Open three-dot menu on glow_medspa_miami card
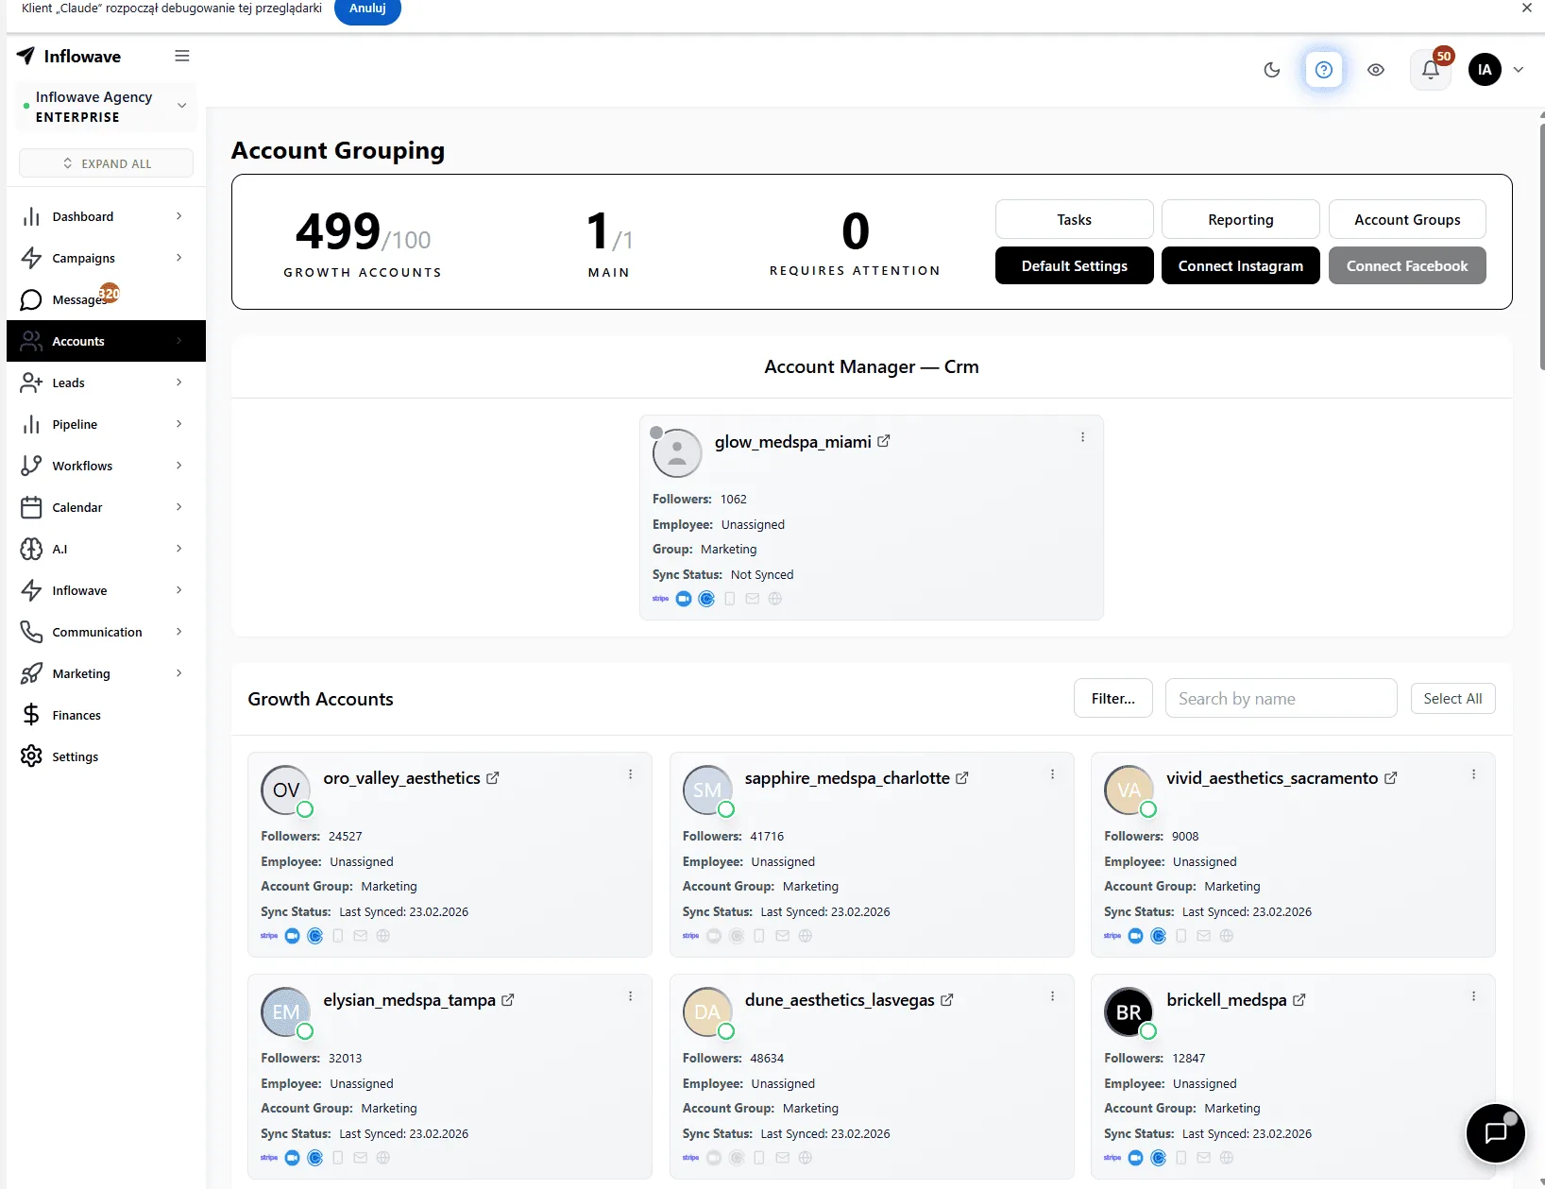The width and height of the screenshot is (1545, 1189). 1082,437
